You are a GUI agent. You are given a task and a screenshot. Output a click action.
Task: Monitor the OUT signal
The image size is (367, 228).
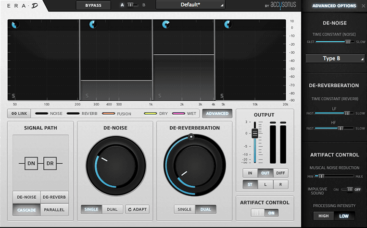pyautogui.click(x=265, y=173)
